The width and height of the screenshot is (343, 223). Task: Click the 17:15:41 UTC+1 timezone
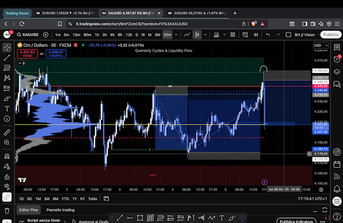click(312, 199)
